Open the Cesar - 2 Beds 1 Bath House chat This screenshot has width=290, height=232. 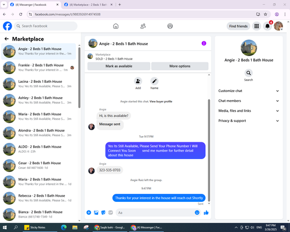click(38, 165)
